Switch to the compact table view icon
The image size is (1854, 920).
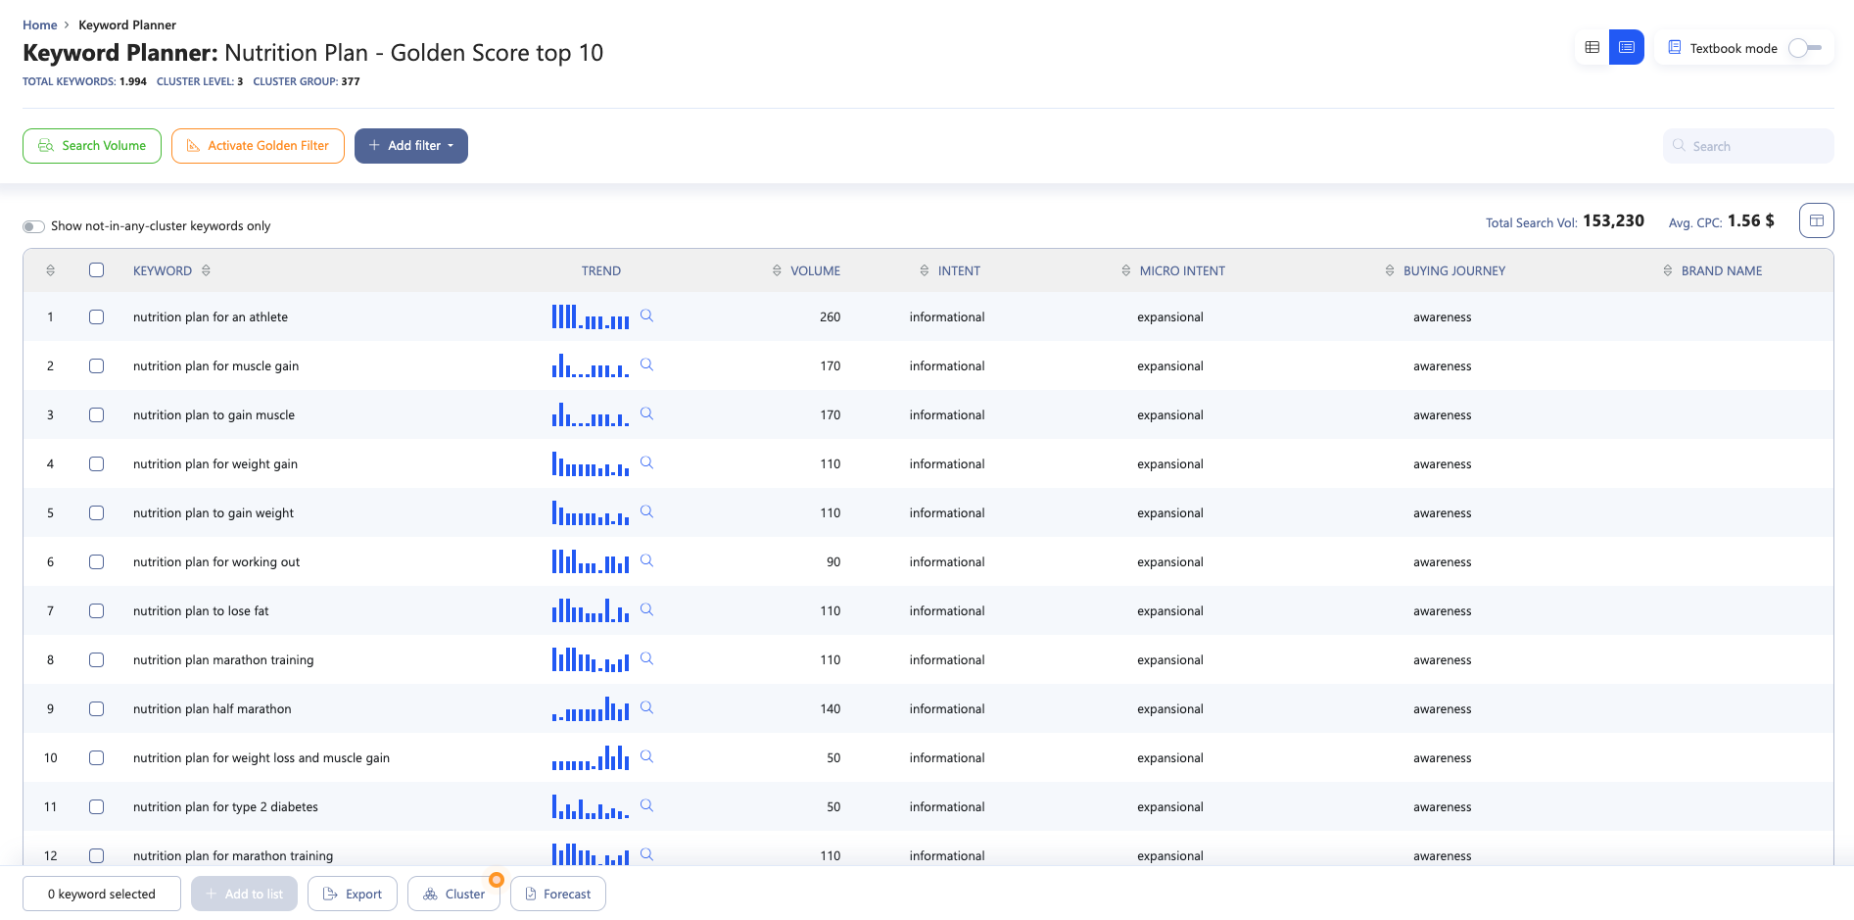click(x=1592, y=47)
